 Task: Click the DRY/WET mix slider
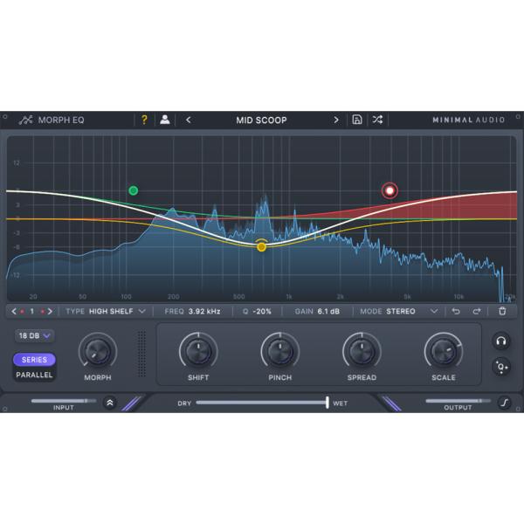tap(262, 403)
